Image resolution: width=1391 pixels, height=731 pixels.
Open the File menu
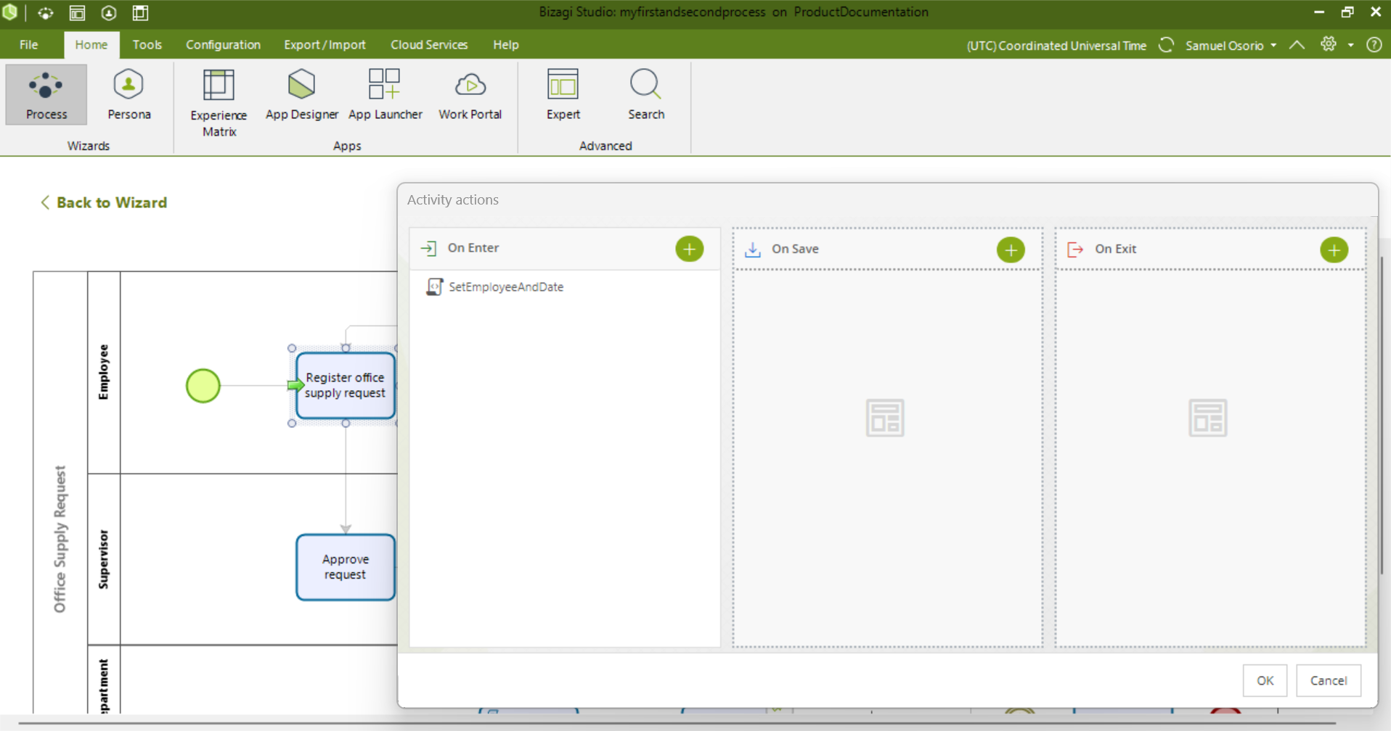[29, 45]
